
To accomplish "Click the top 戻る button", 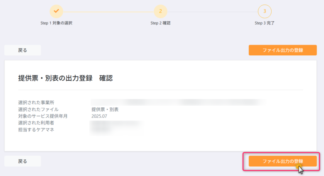I will coord(22,50).
